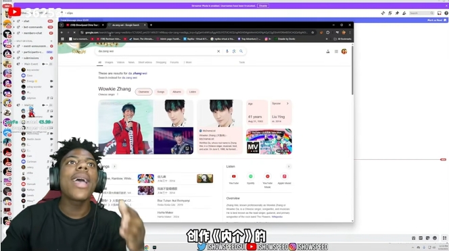The width and height of the screenshot is (449, 251).
Task: Select the Songs chip for Wowkie Zhang
Action: tap(161, 92)
